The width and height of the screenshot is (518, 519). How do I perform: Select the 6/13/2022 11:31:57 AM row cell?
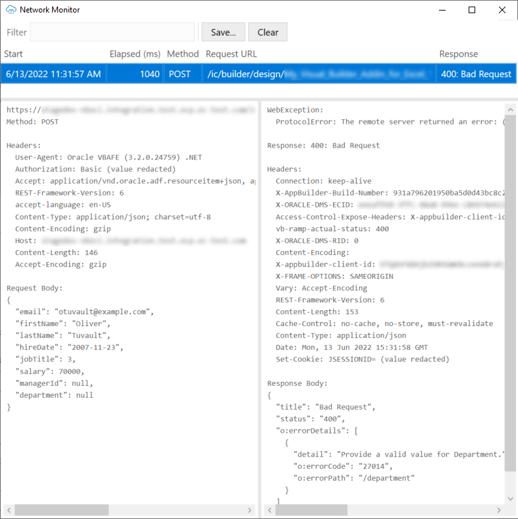pos(53,74)
